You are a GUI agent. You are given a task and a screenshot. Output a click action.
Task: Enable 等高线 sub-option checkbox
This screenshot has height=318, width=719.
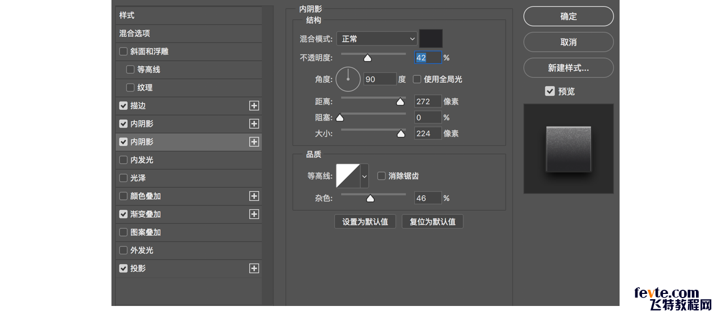click(130, 70)
